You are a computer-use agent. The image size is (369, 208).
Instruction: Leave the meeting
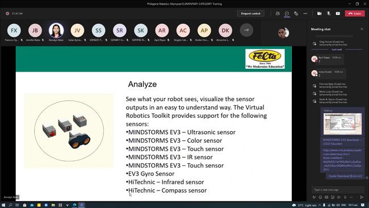pos(355,14)
